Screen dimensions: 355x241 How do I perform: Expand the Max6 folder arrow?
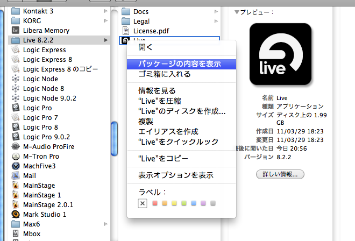[106, 224]
